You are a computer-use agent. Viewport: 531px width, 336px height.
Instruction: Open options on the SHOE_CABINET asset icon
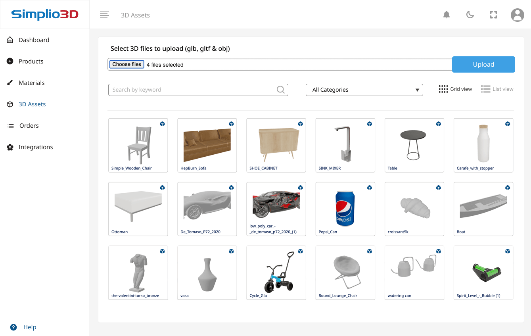coord(300,124)
